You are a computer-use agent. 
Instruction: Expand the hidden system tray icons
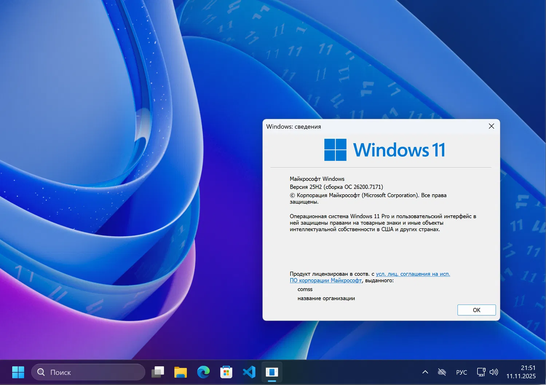425,372
